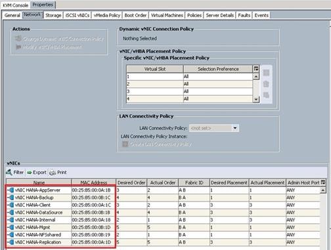This screenshot has height=250, width=331.
Task: Sort by the Actual Order column header
Action: pos(163,182)
